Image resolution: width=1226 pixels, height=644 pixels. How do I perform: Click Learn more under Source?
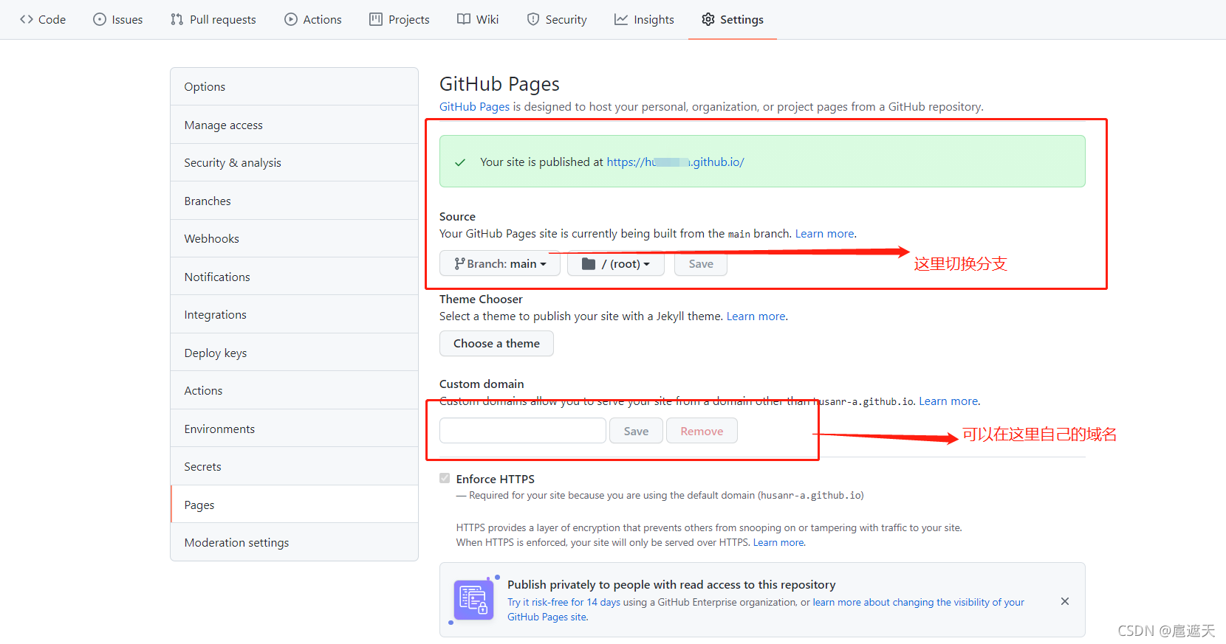point(824,233)
